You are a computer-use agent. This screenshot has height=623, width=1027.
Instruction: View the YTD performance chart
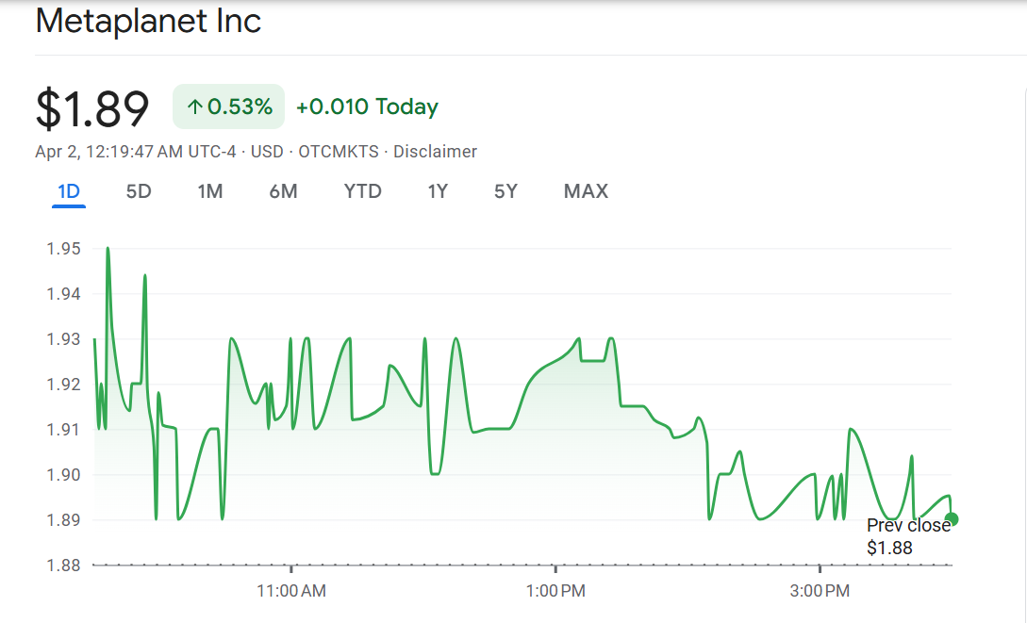(x=362, y=190)
